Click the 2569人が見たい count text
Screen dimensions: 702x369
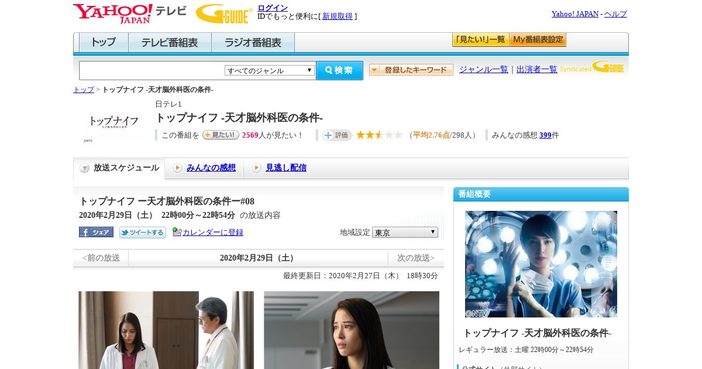point(272,135)
